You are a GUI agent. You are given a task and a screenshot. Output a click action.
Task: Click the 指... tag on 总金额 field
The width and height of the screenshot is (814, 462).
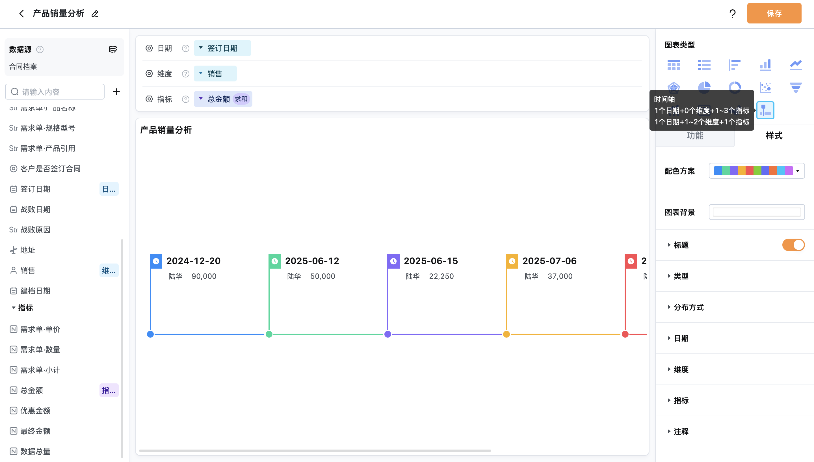click(x=109, y=390)
